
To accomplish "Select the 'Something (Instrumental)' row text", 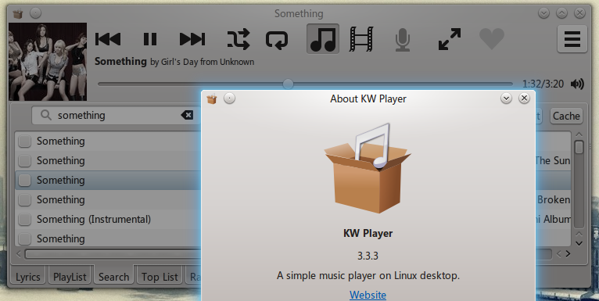I will pos(94,219).
